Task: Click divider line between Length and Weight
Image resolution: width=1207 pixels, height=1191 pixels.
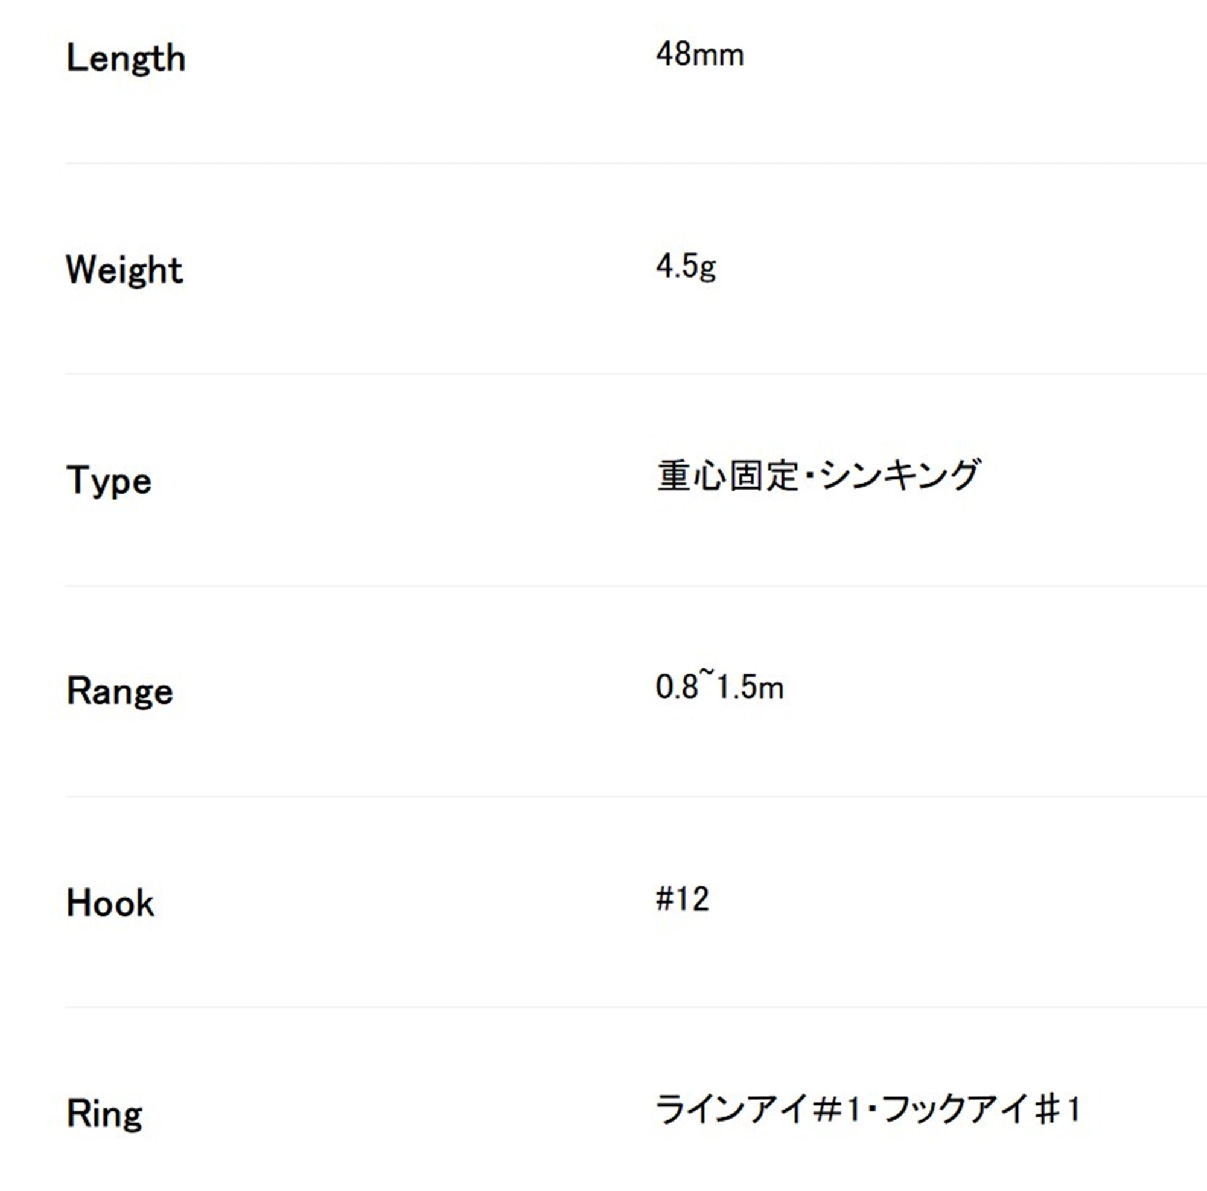Action: [636, 163]
